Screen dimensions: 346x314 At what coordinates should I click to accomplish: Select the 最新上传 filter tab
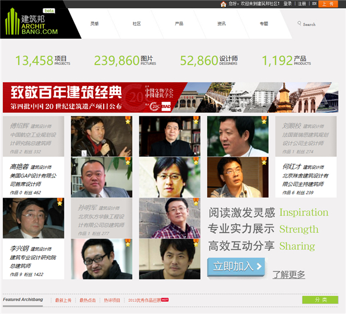pos(63,300)
